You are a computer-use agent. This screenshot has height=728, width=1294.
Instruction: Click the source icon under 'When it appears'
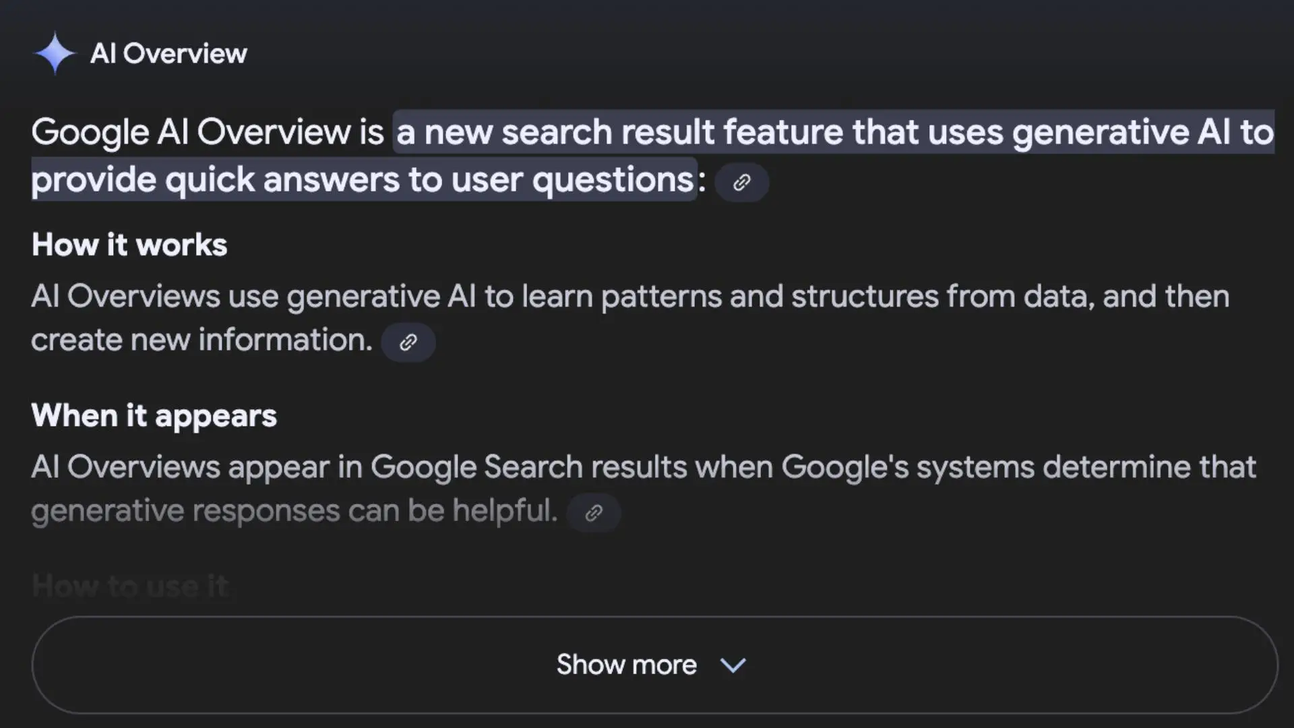pos(593,513)
